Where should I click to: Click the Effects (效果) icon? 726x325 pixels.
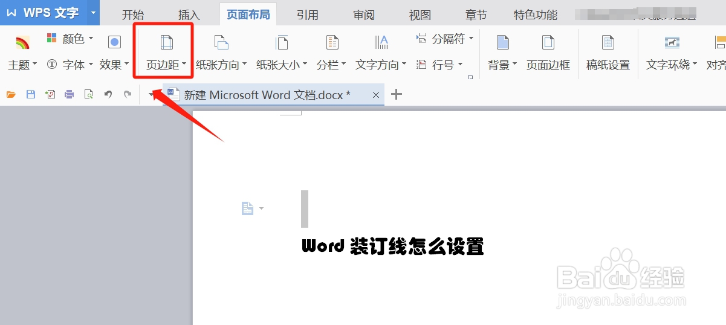pyautogui.click(x=114, y=42)
